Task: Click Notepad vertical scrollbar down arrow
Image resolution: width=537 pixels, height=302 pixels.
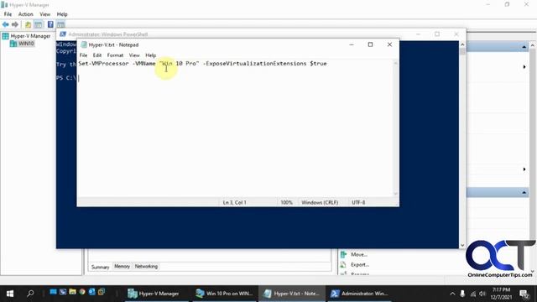Action: 396,194
